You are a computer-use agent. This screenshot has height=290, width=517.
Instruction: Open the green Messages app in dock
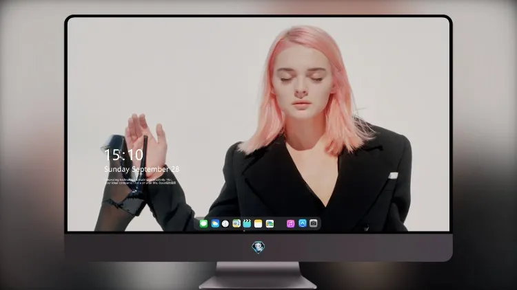[x=203, y=223]
